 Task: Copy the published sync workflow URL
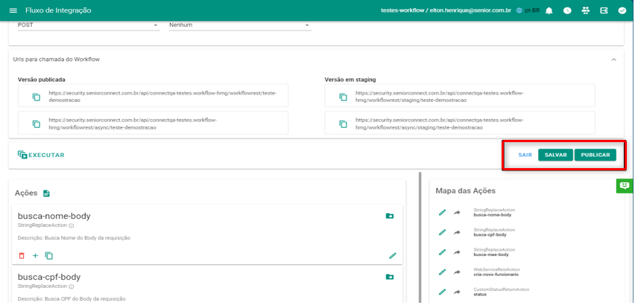[x=36, y=97]
